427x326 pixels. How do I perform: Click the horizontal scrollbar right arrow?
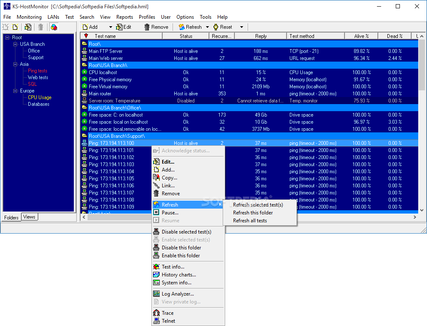[415, 217]
